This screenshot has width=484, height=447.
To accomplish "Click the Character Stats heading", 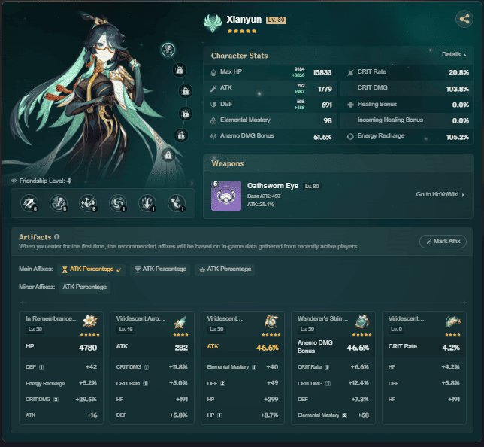I will pos(239,56).
